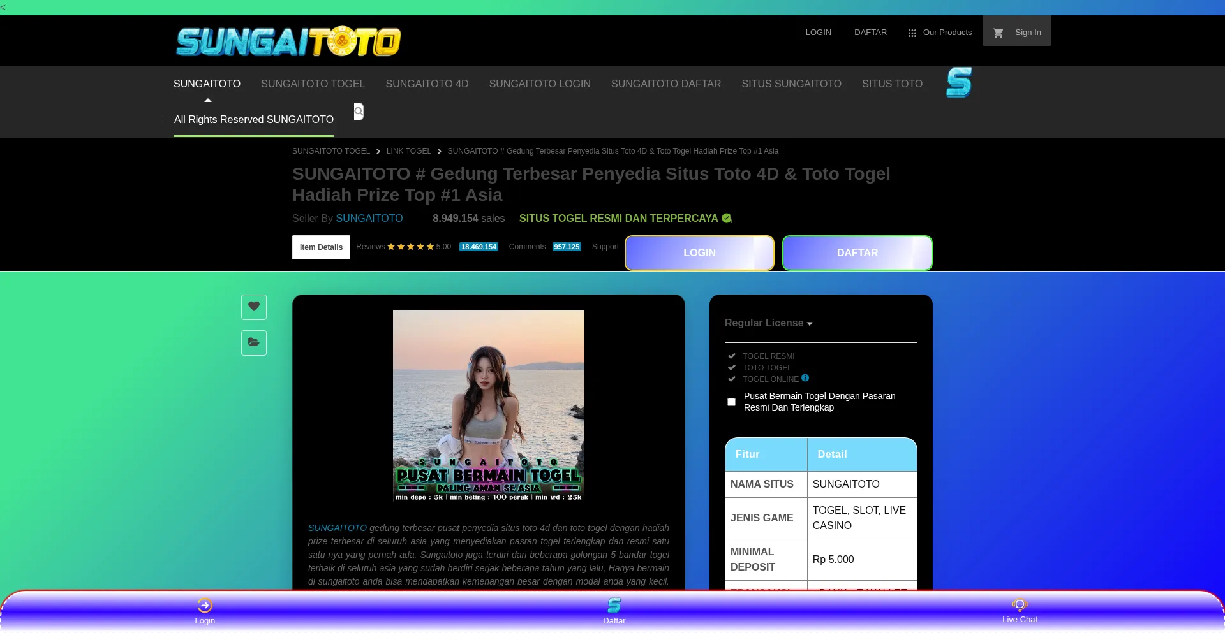Click the SUNGAITOTO 4D menu item
The width and height of the screenshot is (1225, 633).
click(427, 84)
